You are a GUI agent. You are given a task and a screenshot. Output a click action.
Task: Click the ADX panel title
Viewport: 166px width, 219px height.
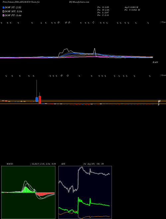[x=63, y=164]
